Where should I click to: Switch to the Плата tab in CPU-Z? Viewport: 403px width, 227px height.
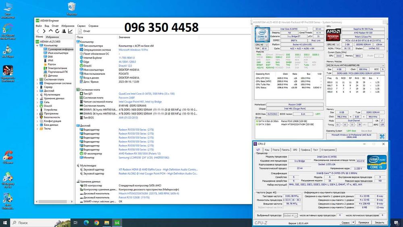point(276,150)
